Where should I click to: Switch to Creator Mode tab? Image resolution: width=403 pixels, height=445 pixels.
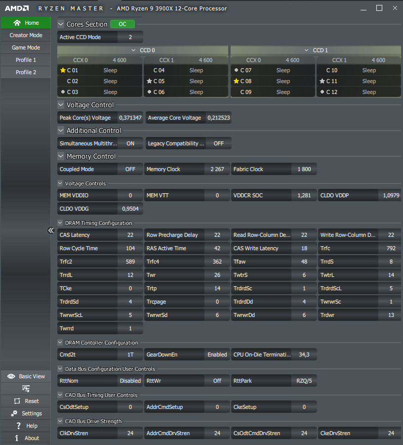click(26, 35)
